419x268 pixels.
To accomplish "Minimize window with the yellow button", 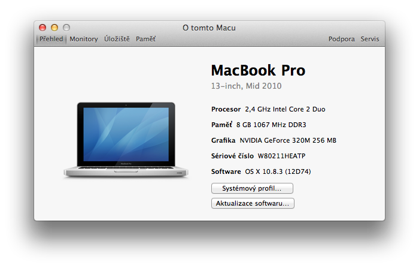I will pyautogui.click(x=54, y=28).
